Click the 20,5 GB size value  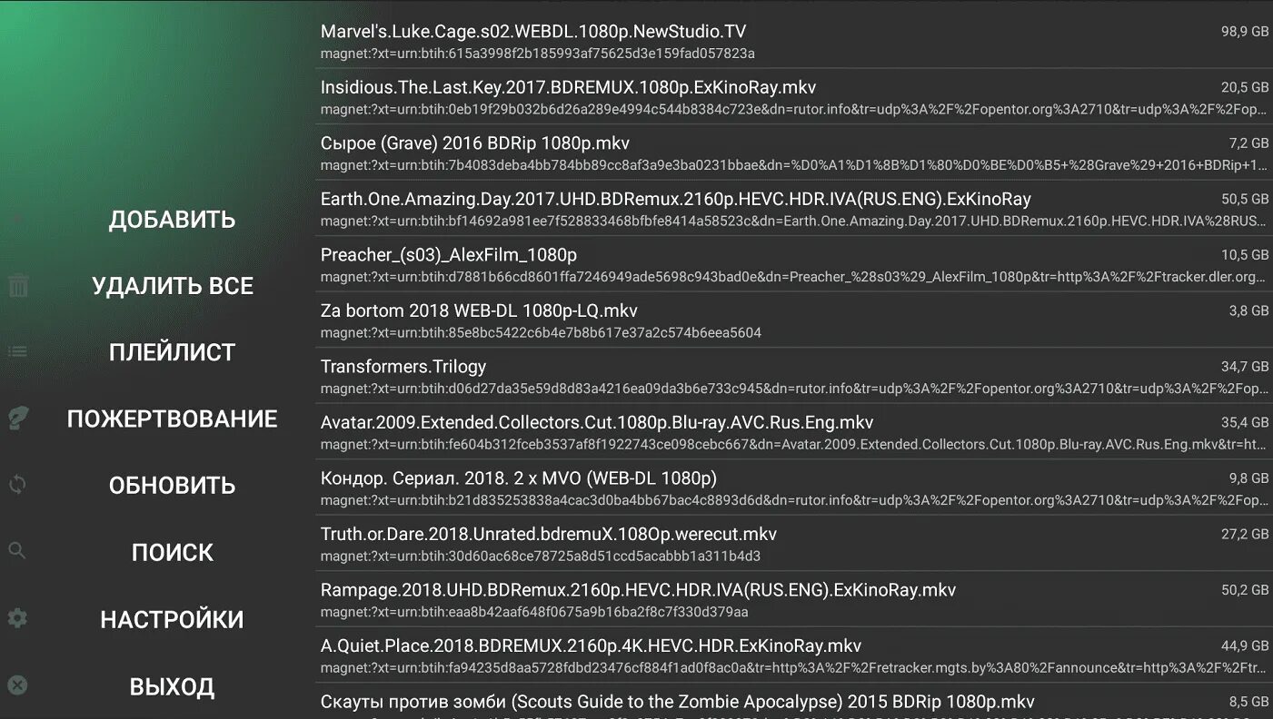pos(1245,87)
